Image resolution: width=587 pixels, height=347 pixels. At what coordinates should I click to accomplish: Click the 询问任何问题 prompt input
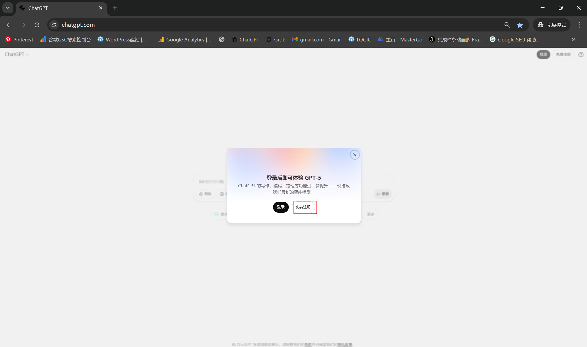pyautogui.click(x=211, y=181)
